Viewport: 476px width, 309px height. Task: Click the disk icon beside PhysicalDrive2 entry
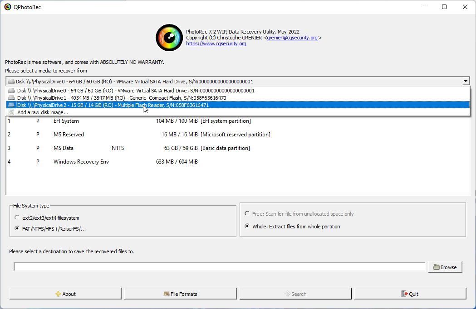[x=11, y=105]
